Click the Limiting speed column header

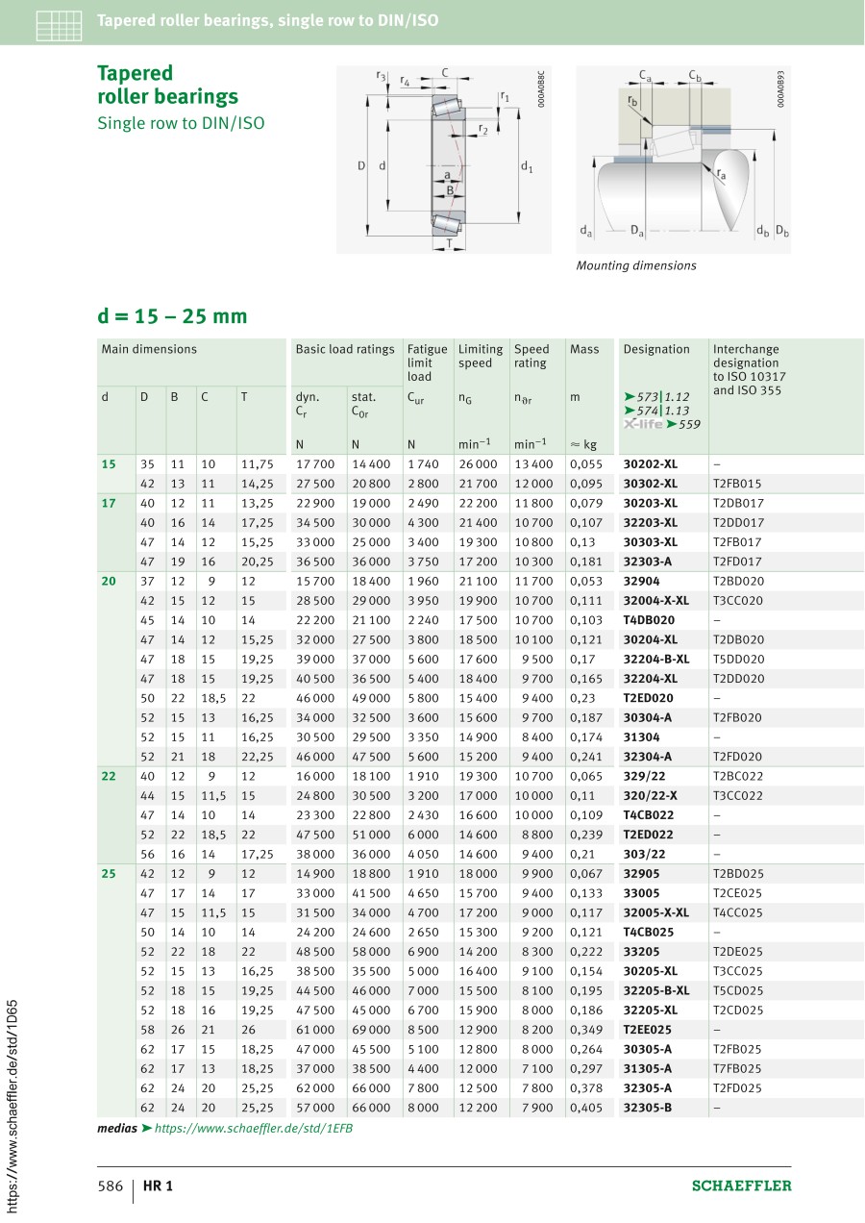(481, 357)
